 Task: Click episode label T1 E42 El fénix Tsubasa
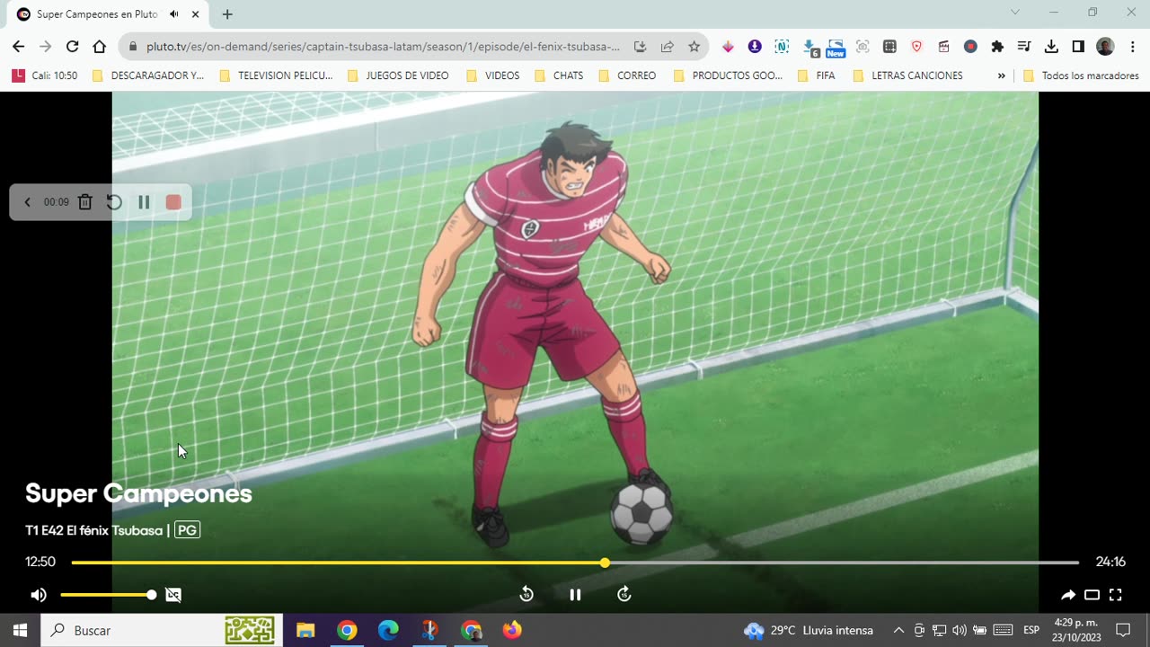click(93, 530)
